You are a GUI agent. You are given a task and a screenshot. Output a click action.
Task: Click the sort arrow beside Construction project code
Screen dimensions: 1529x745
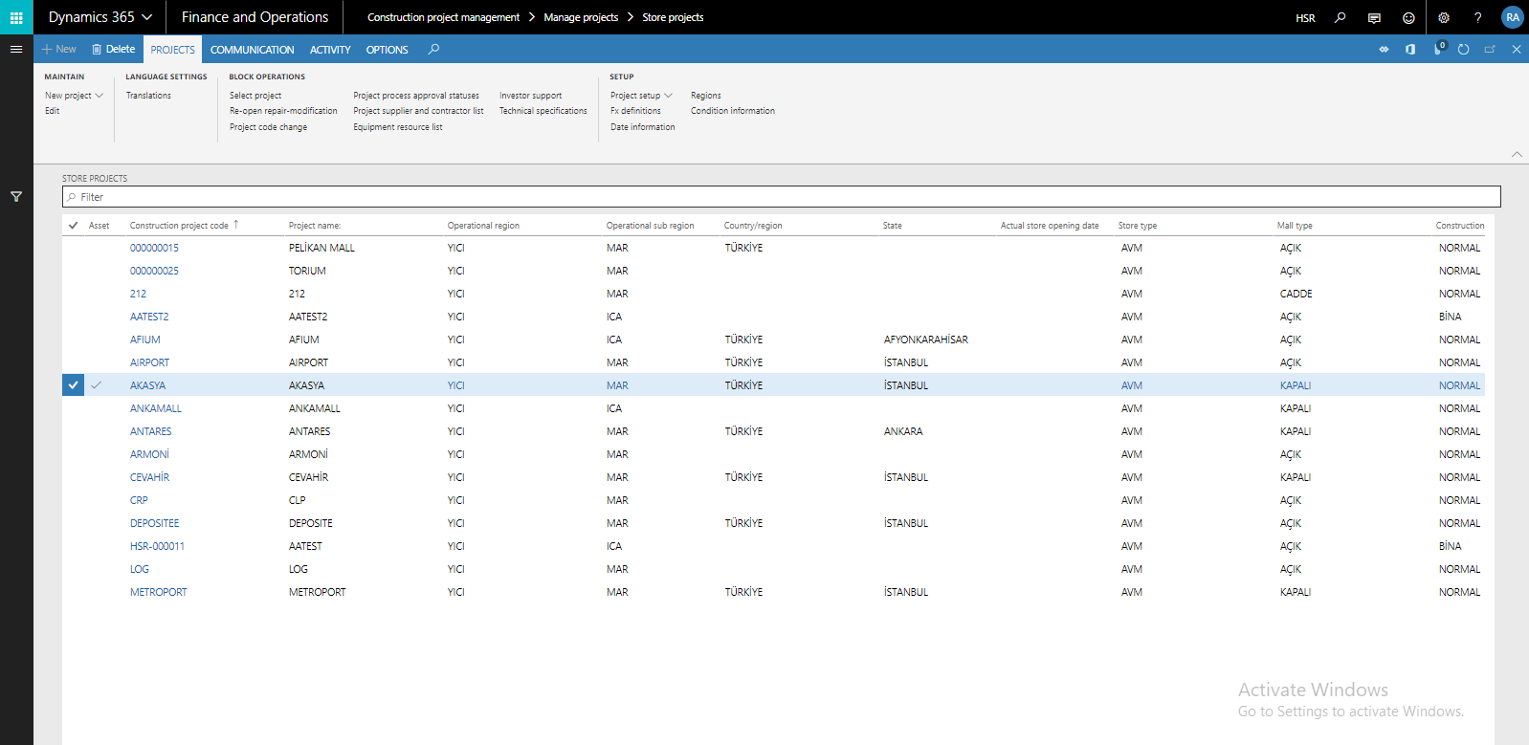point(235,225)
